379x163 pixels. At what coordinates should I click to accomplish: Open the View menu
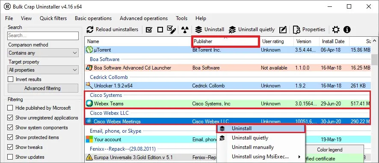26,18
